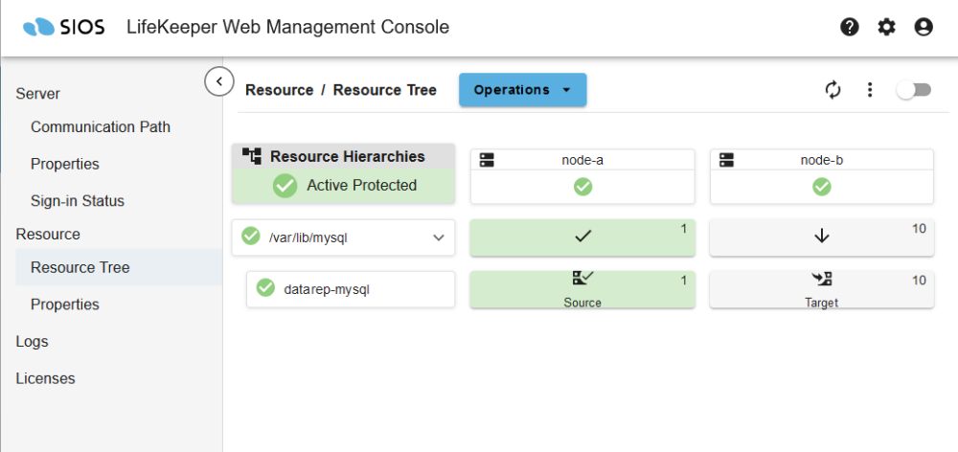Open the Sign-in Status page
Screen dimensions: 958x452
click(x=78, y=201)
